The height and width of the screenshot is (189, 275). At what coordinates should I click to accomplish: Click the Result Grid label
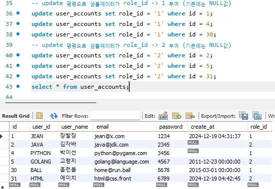[15, 116]
